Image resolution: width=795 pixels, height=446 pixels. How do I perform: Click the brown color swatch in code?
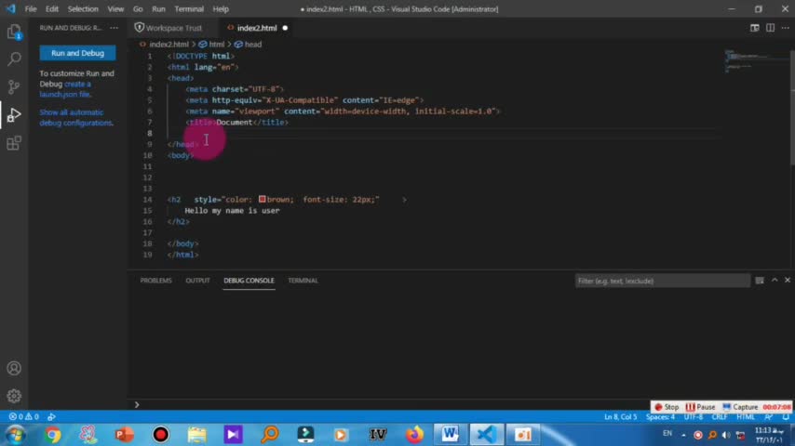click(263, 200)
